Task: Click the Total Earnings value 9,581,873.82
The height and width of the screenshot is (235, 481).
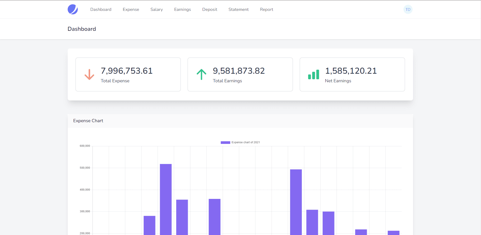Action: point(239,71)
